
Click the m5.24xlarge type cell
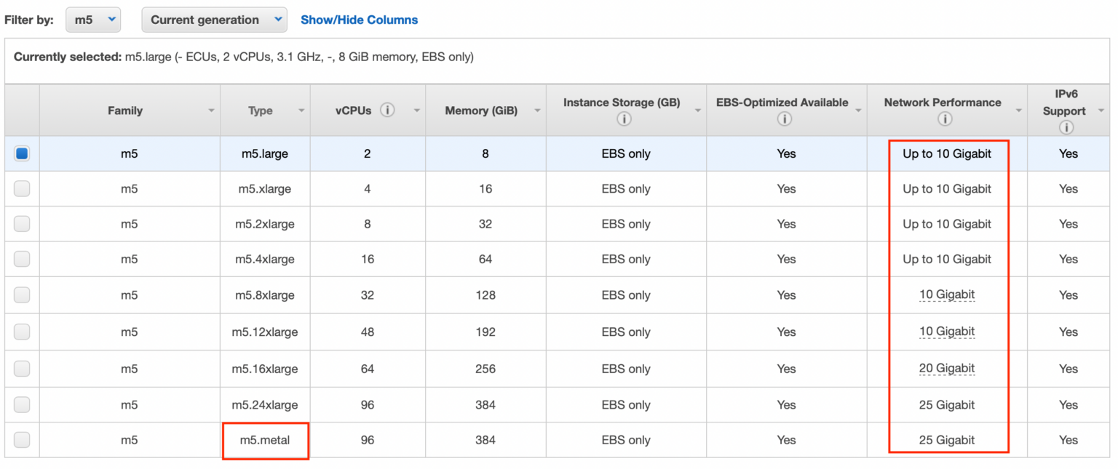pos(265,405)
